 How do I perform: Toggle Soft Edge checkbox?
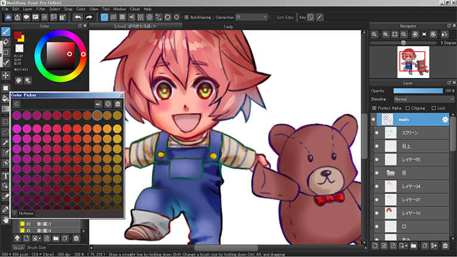tap(273, 17)
